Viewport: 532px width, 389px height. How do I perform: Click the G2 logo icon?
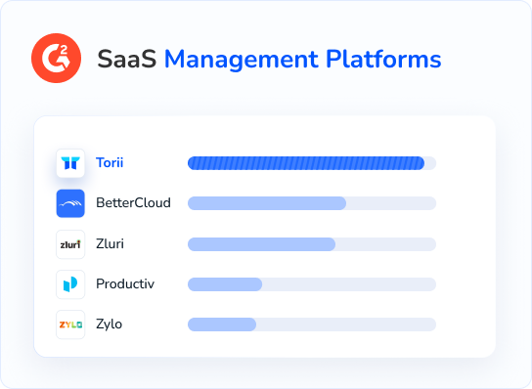click(57, 58)
